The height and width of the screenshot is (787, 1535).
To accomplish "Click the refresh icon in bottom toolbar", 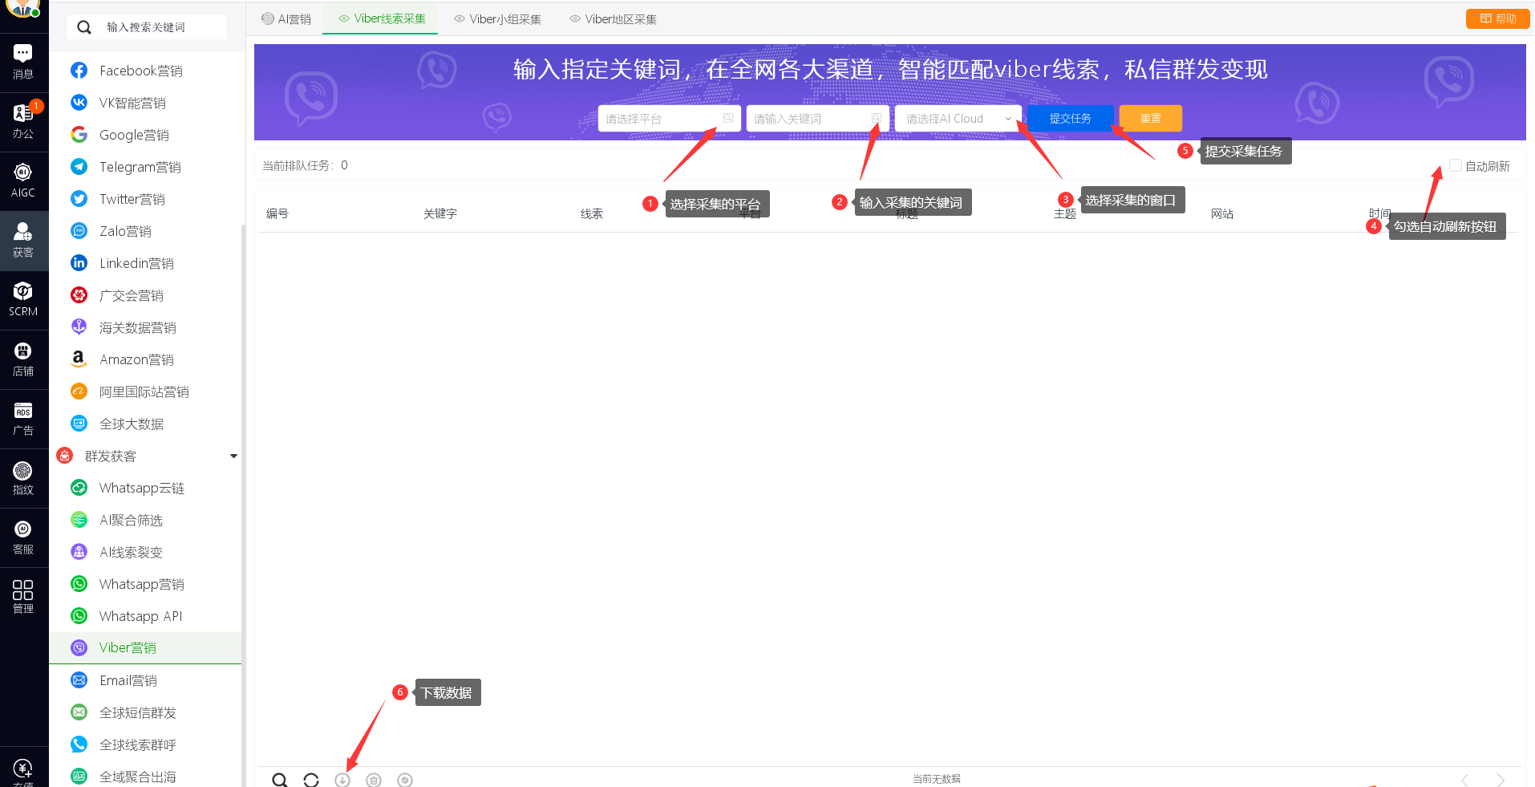I will point(311,780).
